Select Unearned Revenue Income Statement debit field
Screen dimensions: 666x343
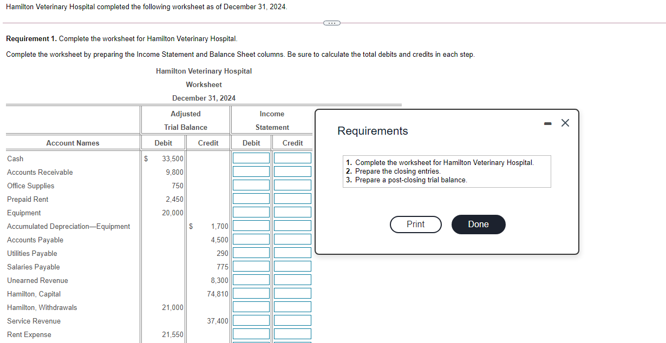(251, 280)
